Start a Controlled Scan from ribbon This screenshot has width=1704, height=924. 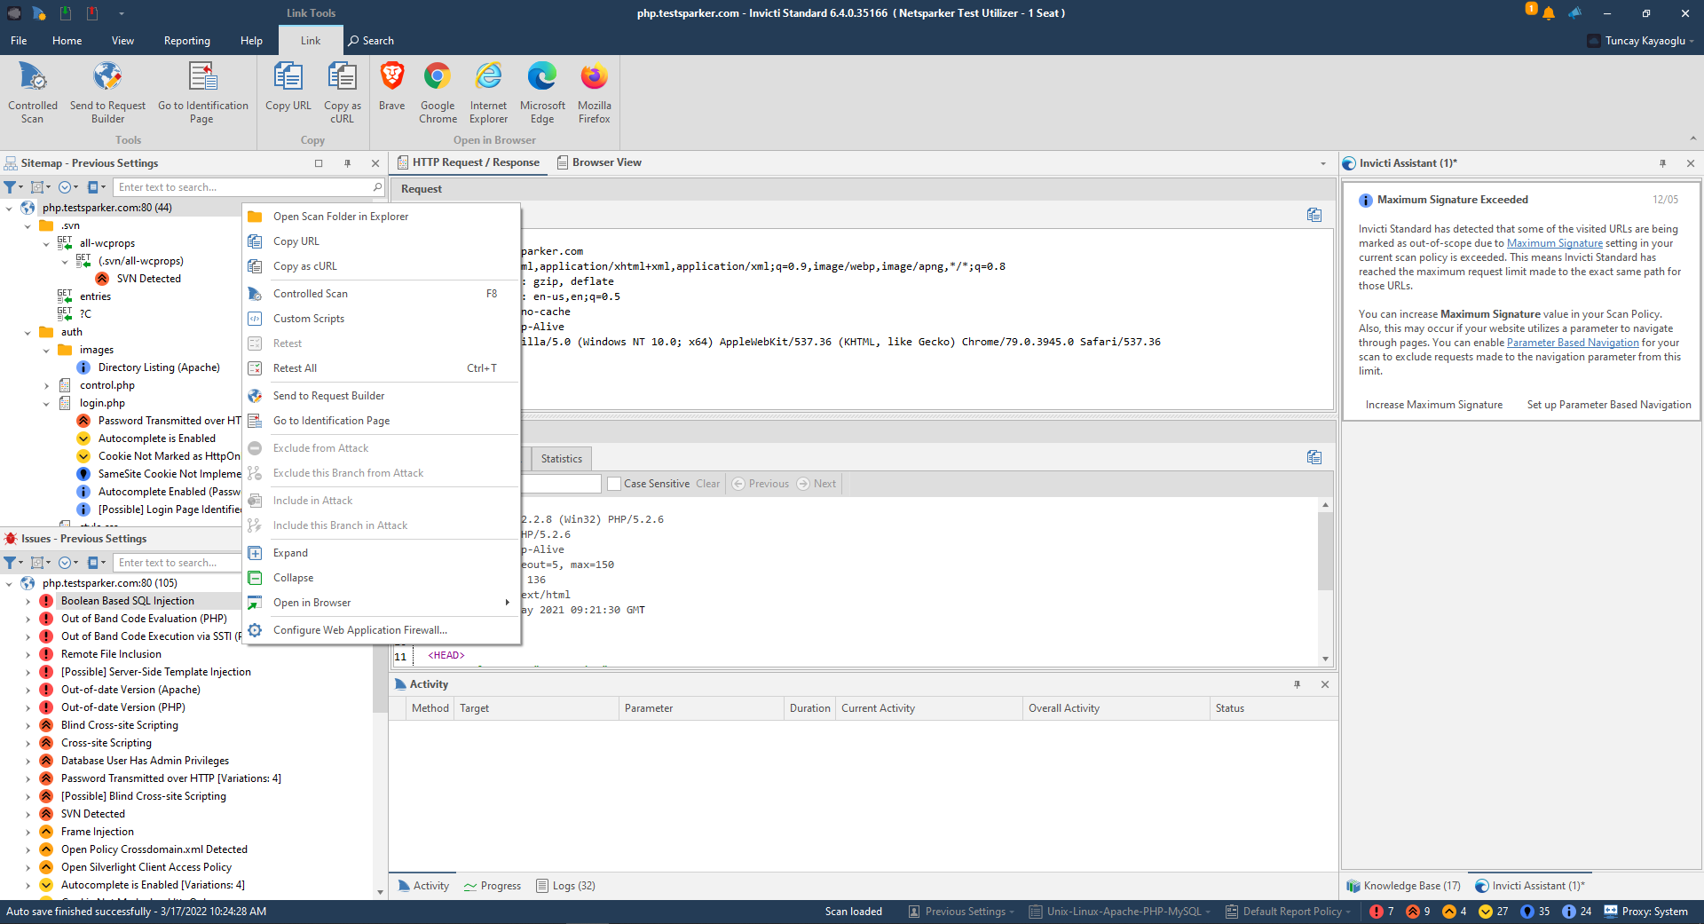pyautogui.click(x=33, y=93)
